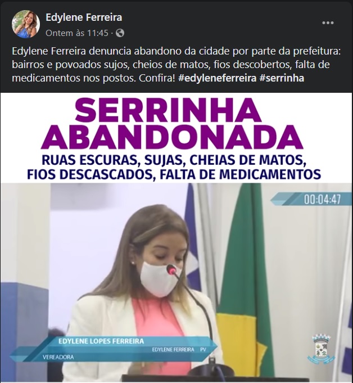This screenshot has height=383, width=353.
Task: Open the #serrinha hashtag
Action: point(282,78)
